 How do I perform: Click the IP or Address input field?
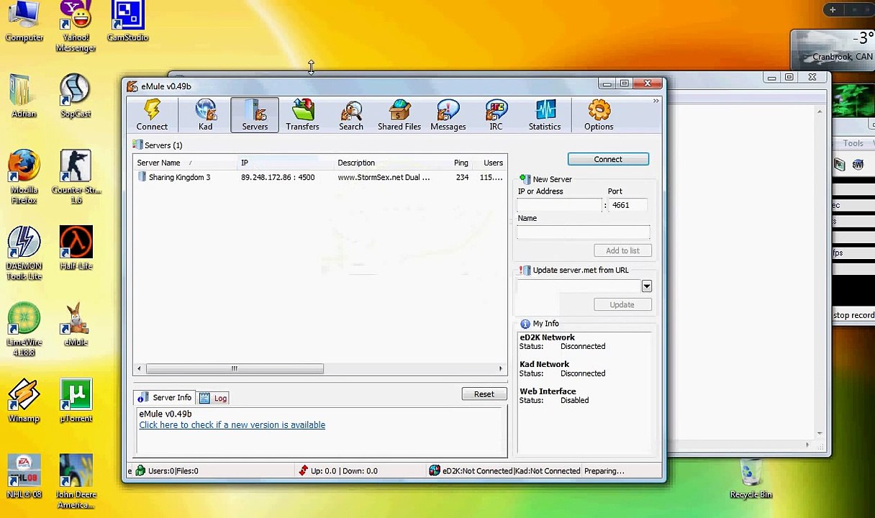pyautogui.click(x=559, y=205)
